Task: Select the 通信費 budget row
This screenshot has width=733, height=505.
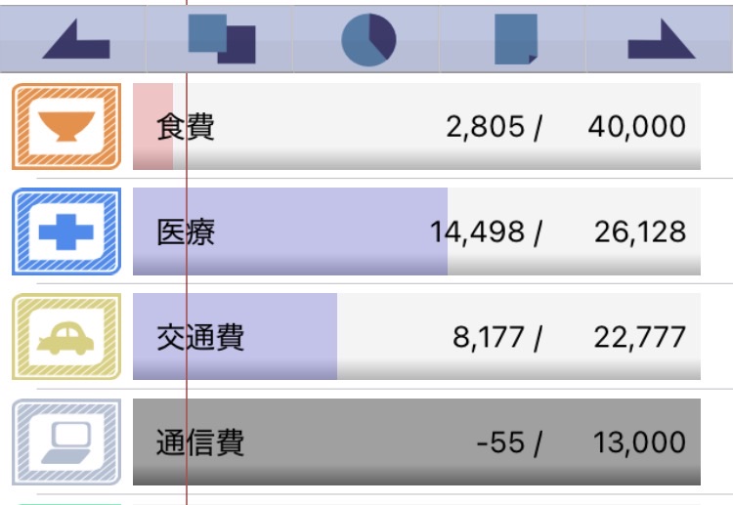Action: click(416, 442)
